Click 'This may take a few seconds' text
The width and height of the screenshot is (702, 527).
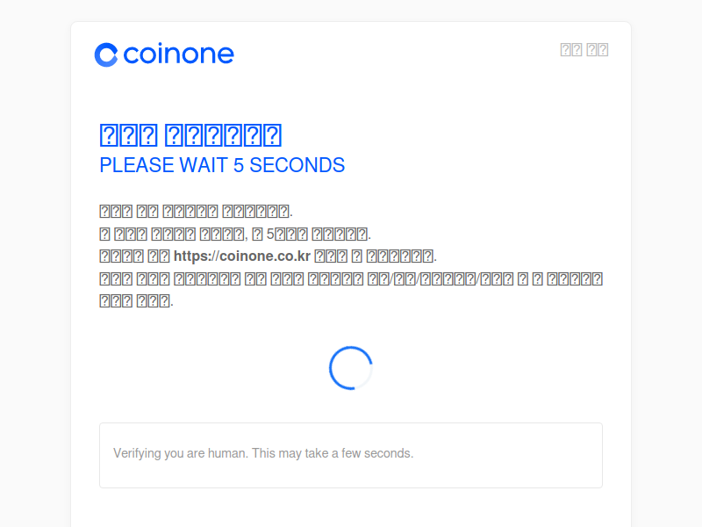tap(333, 453)
